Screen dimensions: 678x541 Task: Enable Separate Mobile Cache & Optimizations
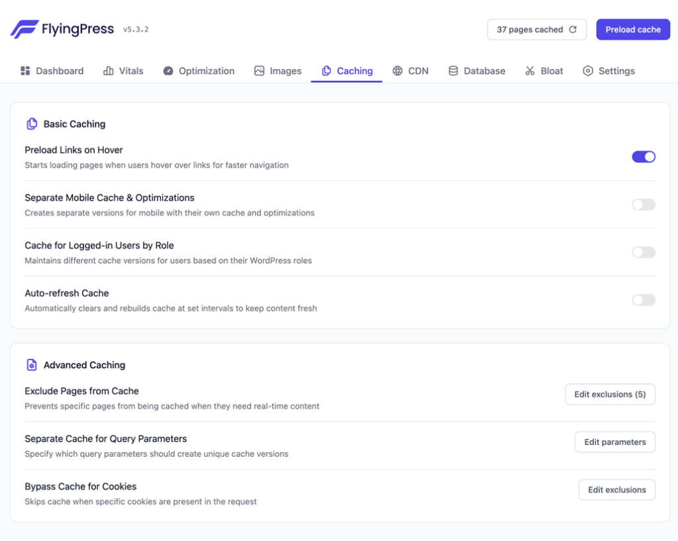pyautogui.click(x=643, y=204)
